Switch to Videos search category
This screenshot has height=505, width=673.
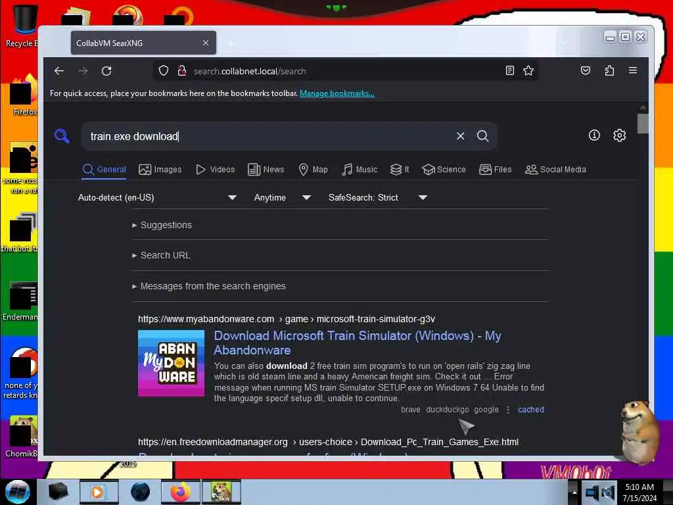coord(215,170)
